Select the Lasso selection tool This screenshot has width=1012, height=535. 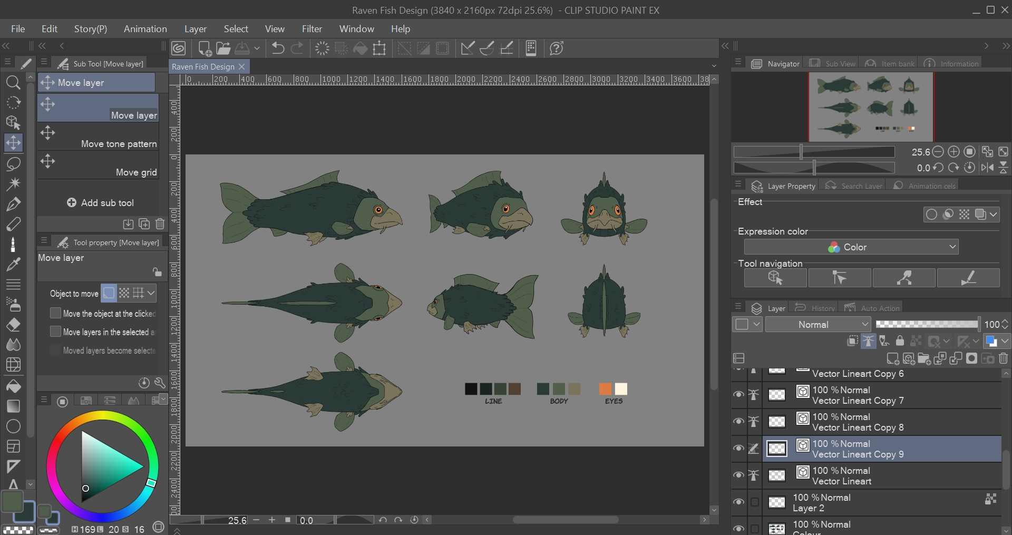pos(13,163)
